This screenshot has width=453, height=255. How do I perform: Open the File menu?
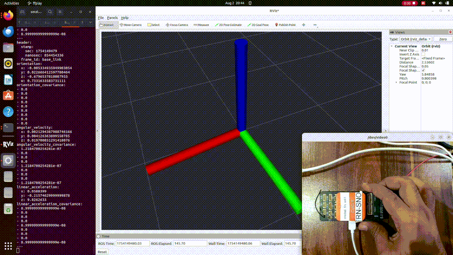coord(101,17)
